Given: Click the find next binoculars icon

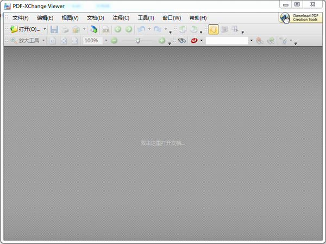Looking at the screenshot, I should pyautogui.click(x=271, y=41).
